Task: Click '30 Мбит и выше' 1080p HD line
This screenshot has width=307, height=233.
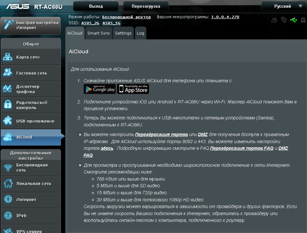Action: [150, 200]
